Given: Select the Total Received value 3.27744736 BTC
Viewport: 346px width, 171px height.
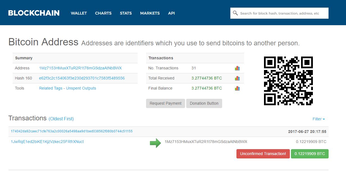Looking at the screenshot, I should 207,78.
